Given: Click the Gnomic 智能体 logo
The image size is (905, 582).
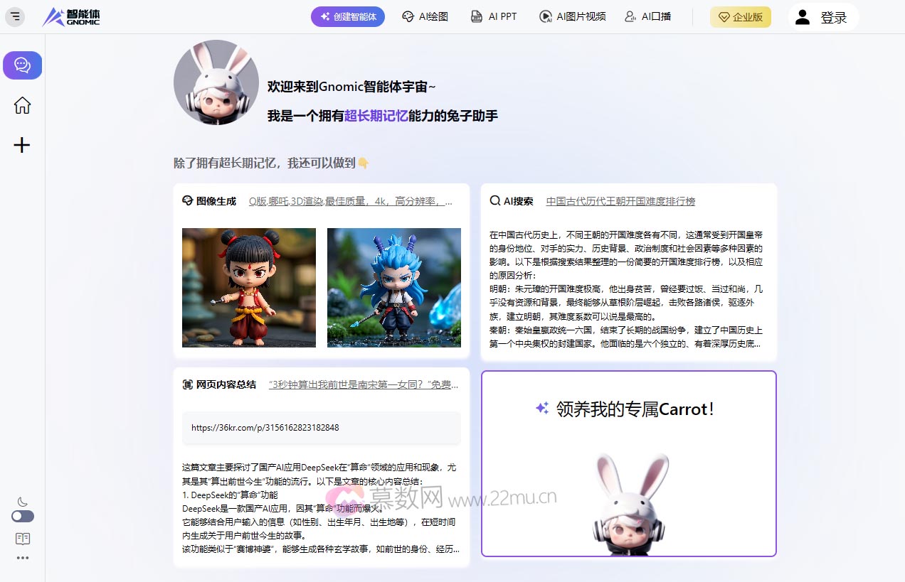Looking at the screenshot, I should [70, 16].
